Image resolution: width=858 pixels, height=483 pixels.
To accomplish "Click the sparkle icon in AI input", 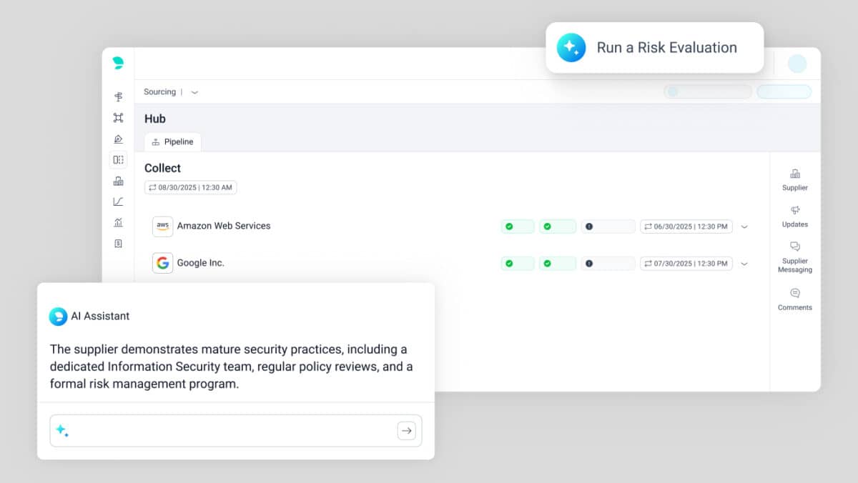I will pyautogui.click(x=62, y=430).
